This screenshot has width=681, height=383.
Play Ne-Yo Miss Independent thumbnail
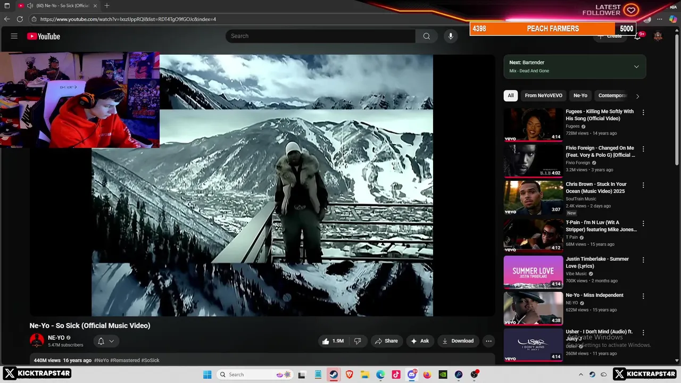point(533,308)
